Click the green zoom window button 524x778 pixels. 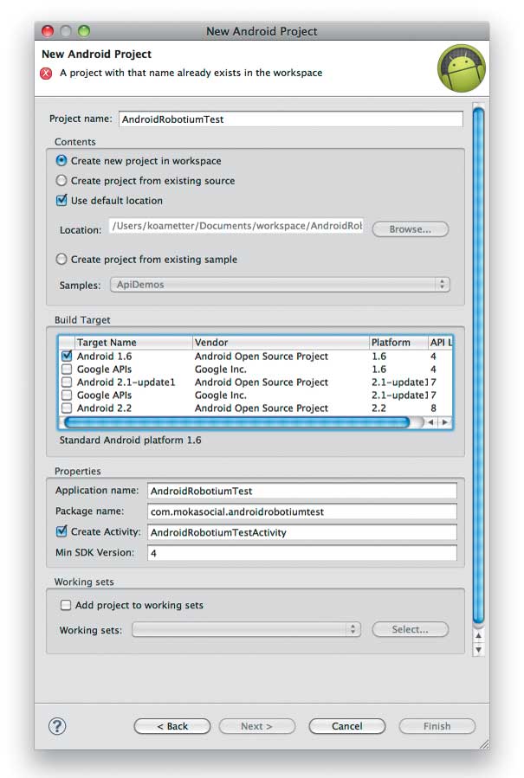coord(84,31)
